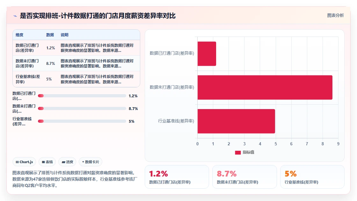
Task: Click the 行业基准线 progress bar
Action: 82,121
